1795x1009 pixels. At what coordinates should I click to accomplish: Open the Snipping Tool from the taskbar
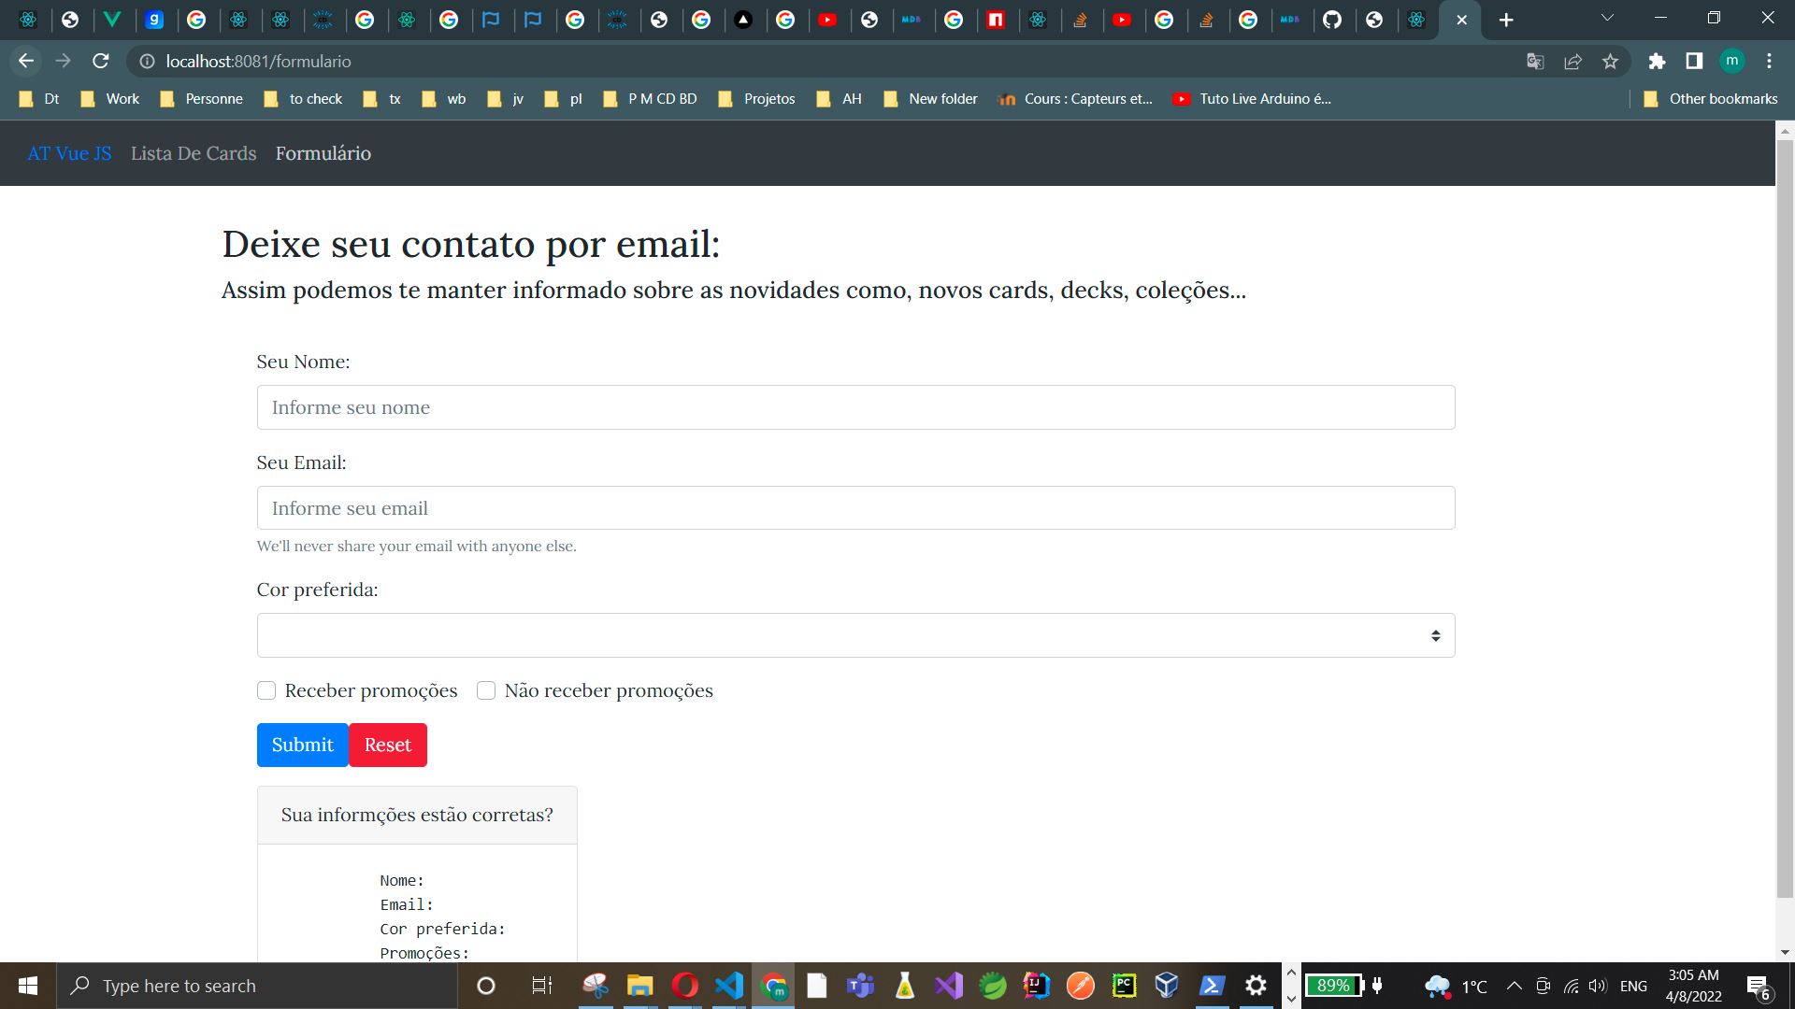click(x=595, y=985)
